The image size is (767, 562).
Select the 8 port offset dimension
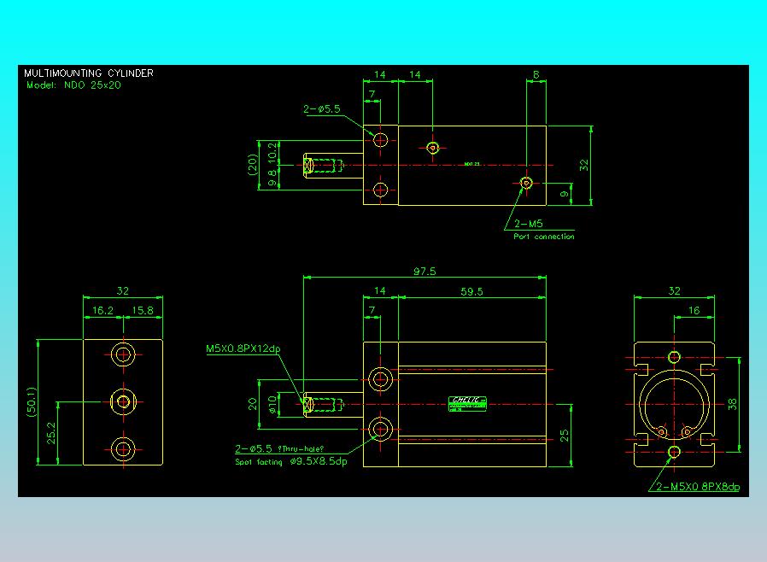(536, 75)
